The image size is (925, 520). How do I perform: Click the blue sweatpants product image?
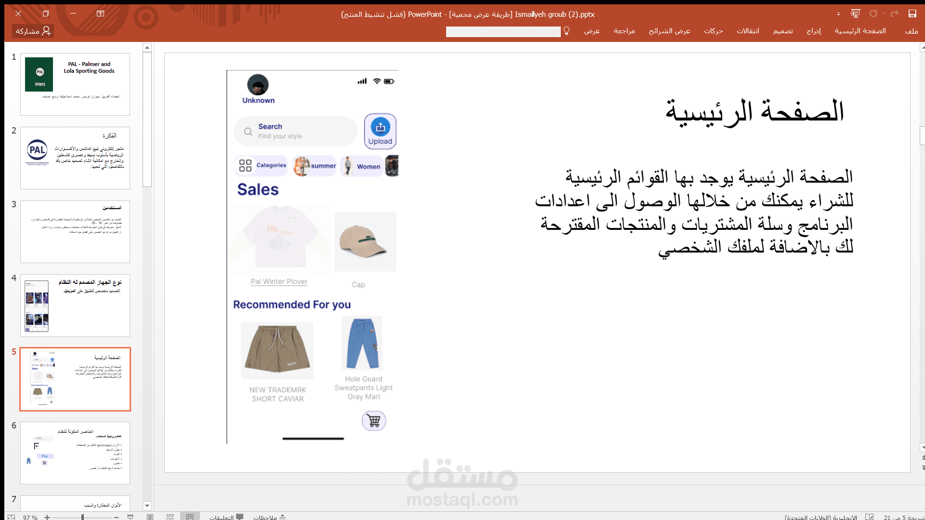362,343
